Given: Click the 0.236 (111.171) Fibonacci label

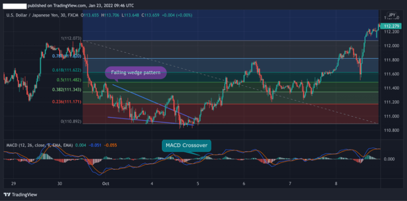Looking at the screenshot, I should [67, 101].
